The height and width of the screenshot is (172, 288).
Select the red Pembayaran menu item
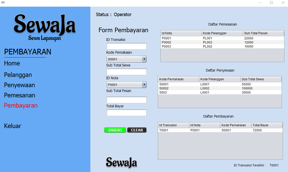[x=21, y=106]
